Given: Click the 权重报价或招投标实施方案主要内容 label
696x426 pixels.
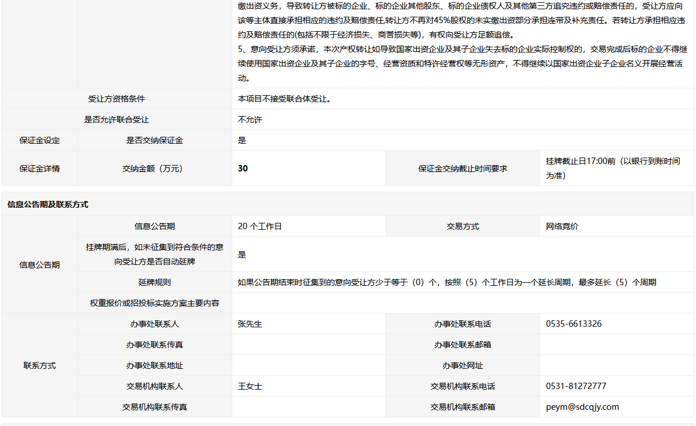Looking at the screenshot, I should click(x=155, y=303).
